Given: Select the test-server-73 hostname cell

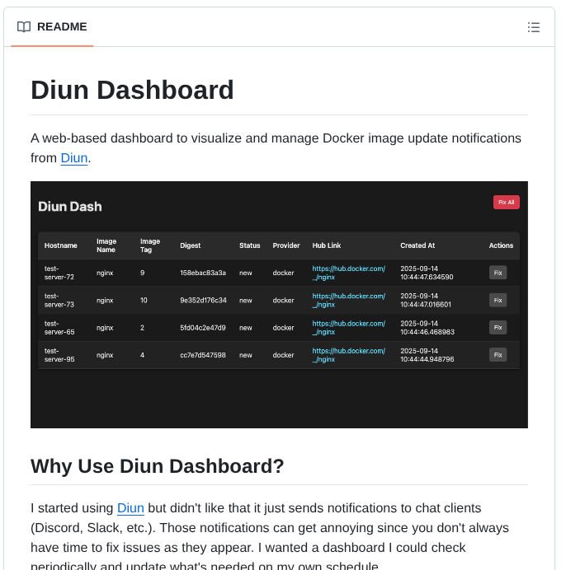Looking at the screenshot, I should (59, 301).
